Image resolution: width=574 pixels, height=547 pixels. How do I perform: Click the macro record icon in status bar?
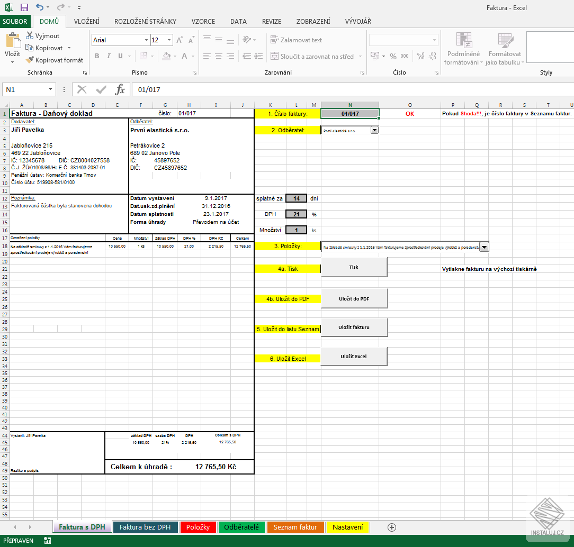[48, 541]
